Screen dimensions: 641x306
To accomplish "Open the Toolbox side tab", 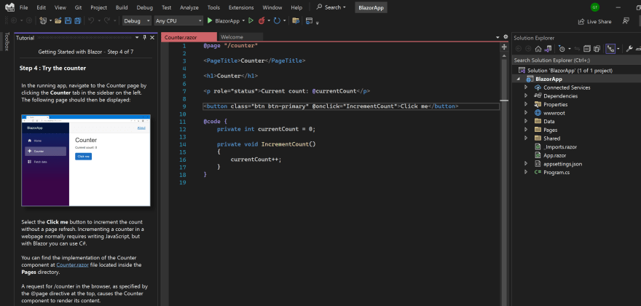I will click(7, 42).
